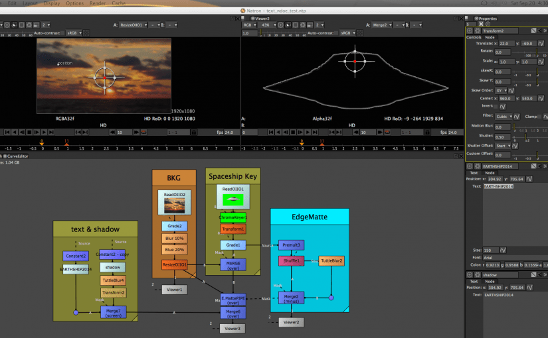Image resolution: width=548 pixels, height=338 pixels.
Task: Click animation curve icon next to Translate
Action: [541, 44]
